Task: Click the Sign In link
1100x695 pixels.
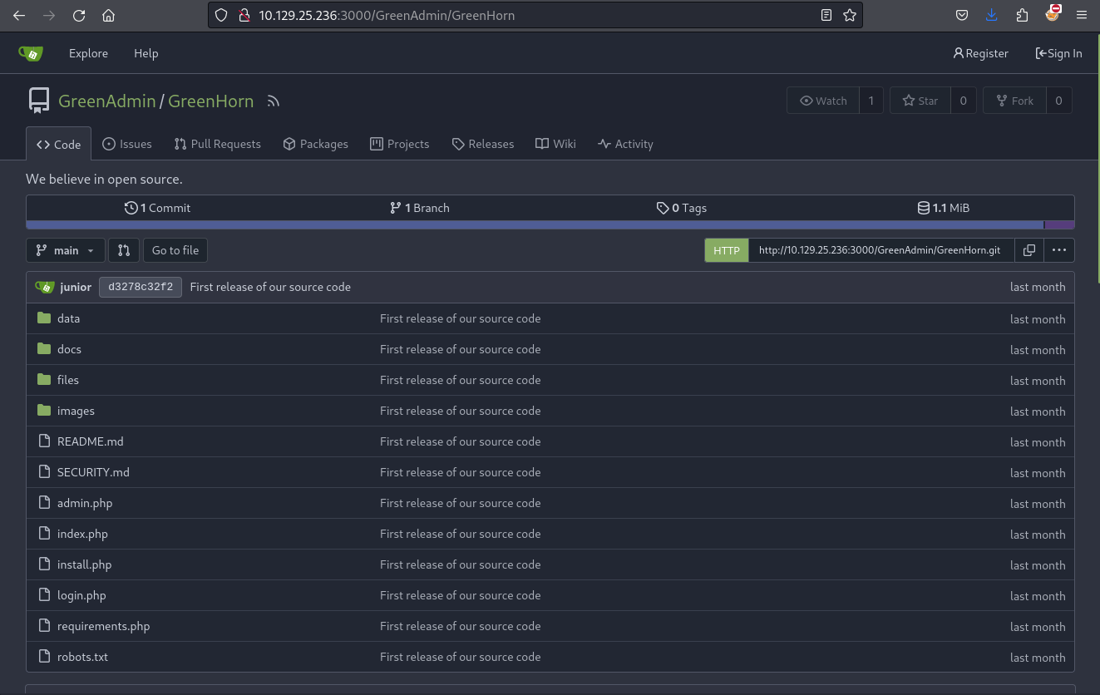Action: point(1058,53)
